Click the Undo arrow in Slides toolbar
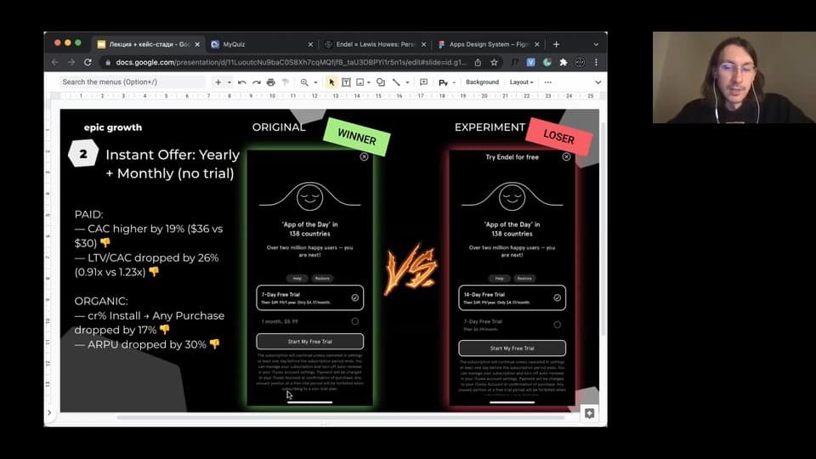Viewport: 816px width, 459px height. tap(242, 82)
